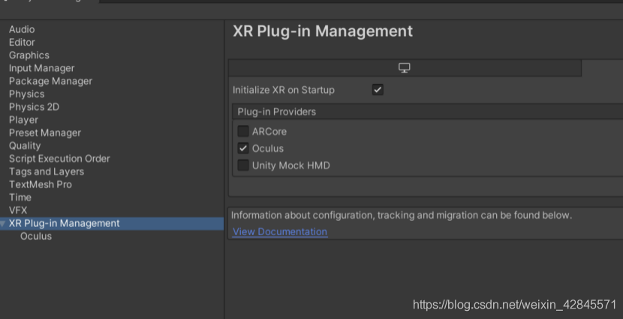
Task: Select Script Execution Order
Action: pos(59,159)
